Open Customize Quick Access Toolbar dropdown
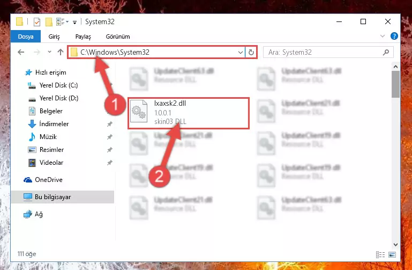This screenshot has height=270, width=412. tap(74, 23)
